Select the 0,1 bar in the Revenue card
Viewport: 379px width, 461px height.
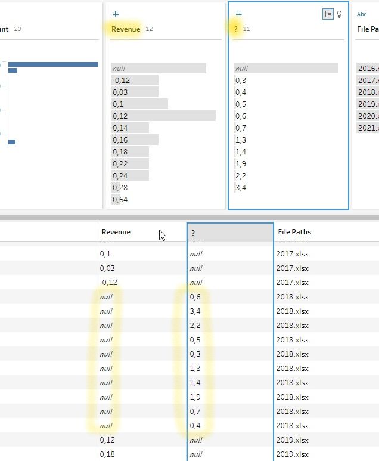pos(139,104)
